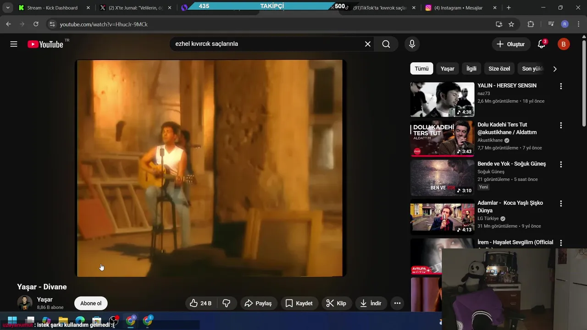Open the YouTube hamburger guide menu
The image size is (587, 330).
(x=14, y=44)
